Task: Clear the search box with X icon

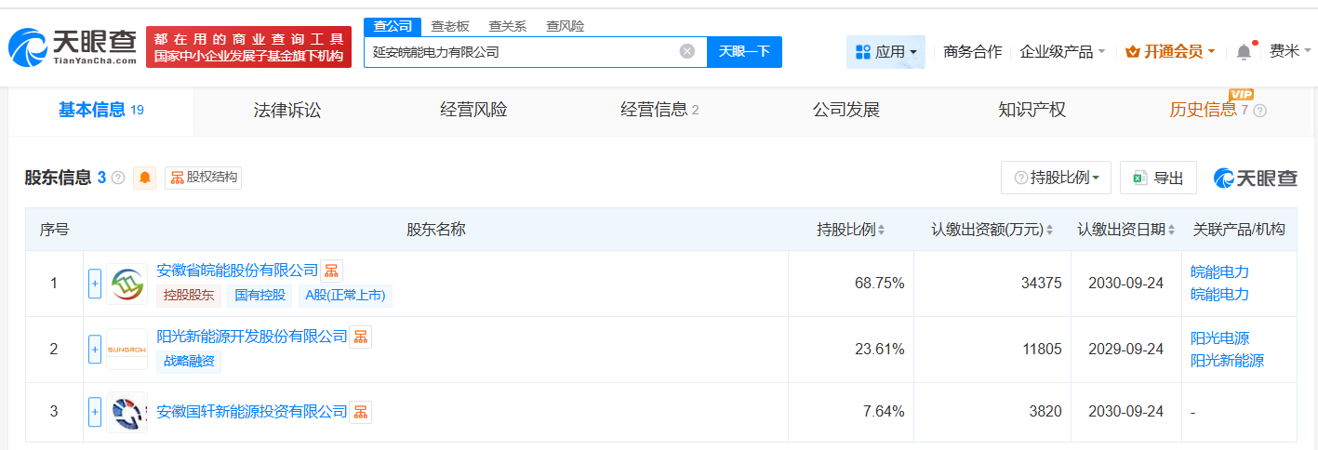Action: 686,52
